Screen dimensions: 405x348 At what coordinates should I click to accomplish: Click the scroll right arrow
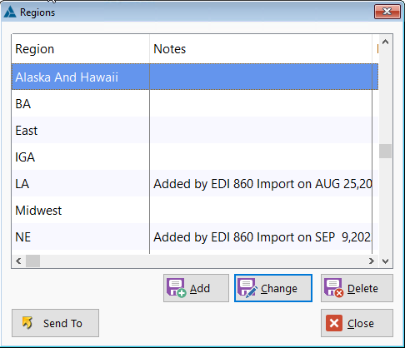click(x=372, y=261)
